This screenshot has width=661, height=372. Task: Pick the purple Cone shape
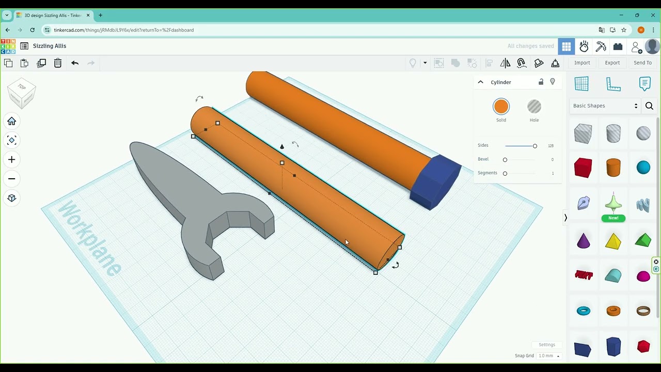pos(583,241)
